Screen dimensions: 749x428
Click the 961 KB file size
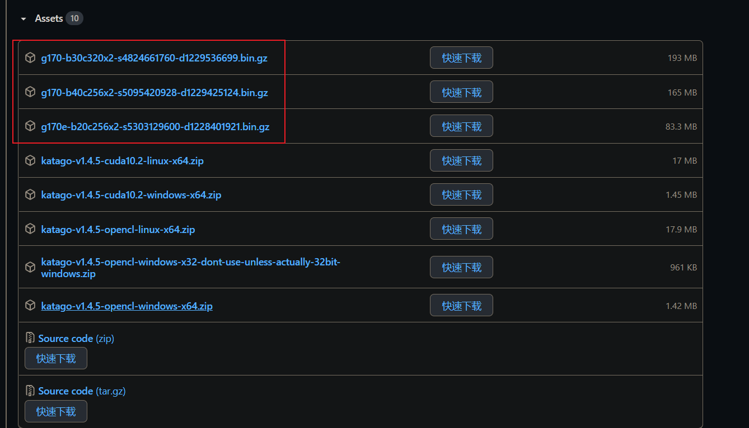[684, 268]
